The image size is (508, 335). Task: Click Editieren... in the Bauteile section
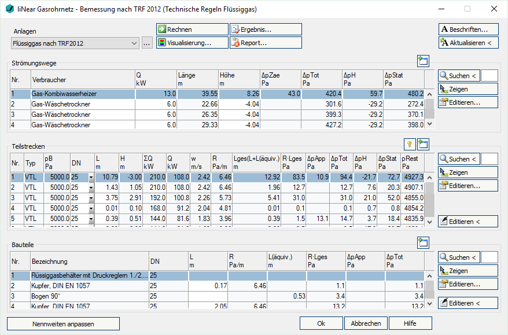[x=468, y=284]
